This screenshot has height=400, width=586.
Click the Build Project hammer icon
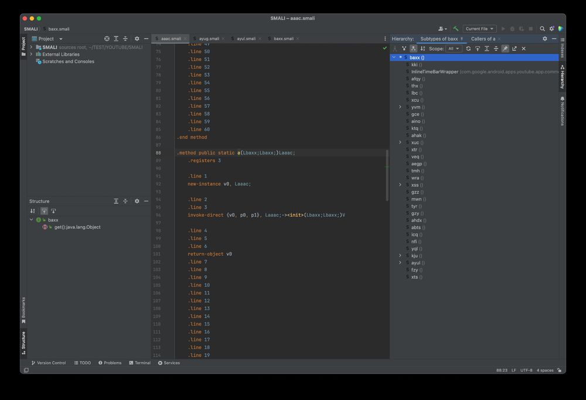point(455,29)
